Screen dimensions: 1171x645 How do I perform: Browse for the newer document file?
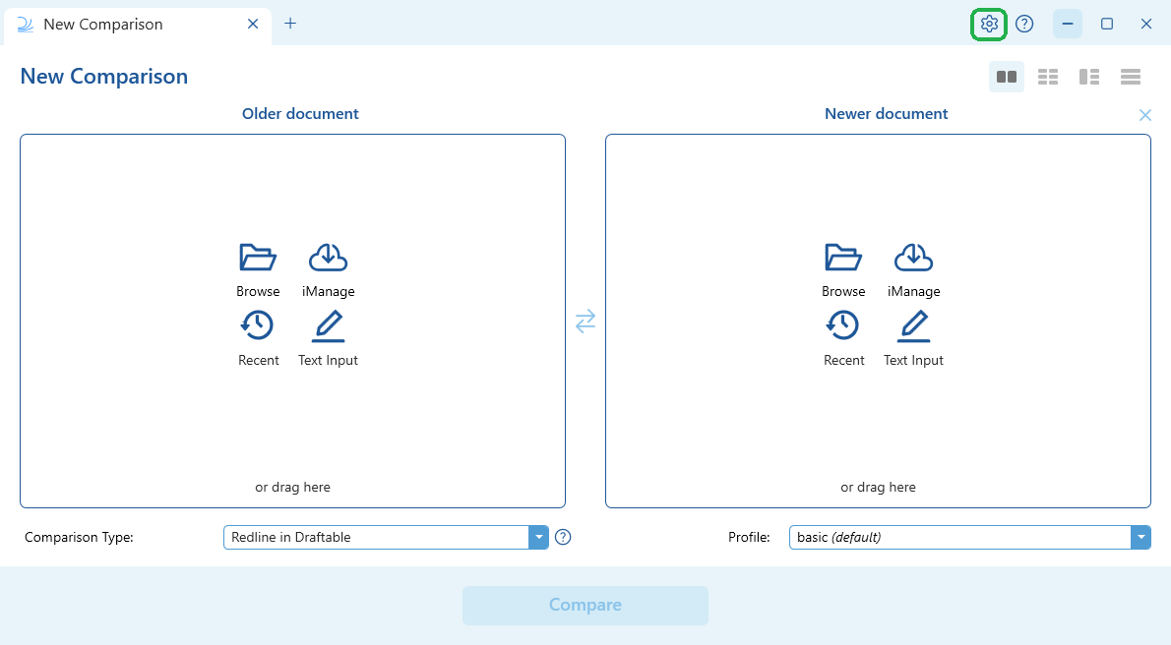tap(843, 271)
